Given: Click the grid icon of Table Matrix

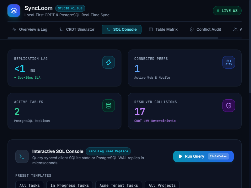Looking at the screenshot, I should point(151,29).
